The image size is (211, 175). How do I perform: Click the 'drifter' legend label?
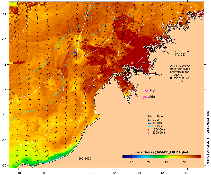151,97
